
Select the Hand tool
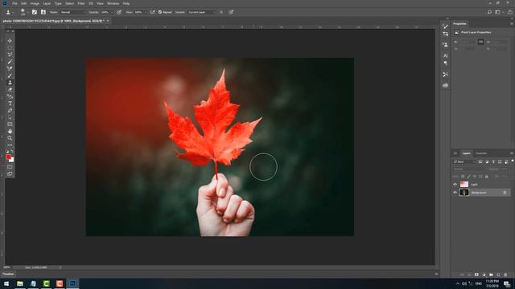pos(10,131)
